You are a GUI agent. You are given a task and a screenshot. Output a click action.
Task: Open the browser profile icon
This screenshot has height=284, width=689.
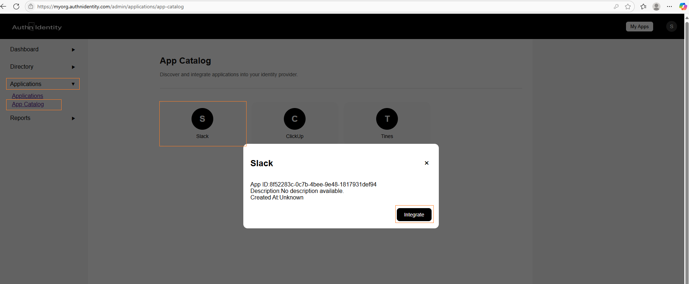(x=656, y=7)
